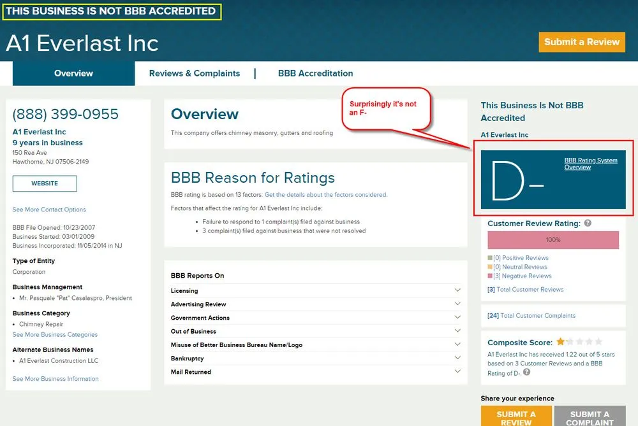Select the Overview tab
This screenshot has height=426, width=638.
point(73,73)
